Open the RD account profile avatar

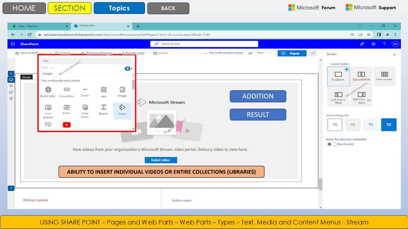(395, 44)
